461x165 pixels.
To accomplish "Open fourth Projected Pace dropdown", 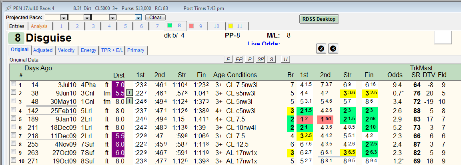I will (138, 18).
